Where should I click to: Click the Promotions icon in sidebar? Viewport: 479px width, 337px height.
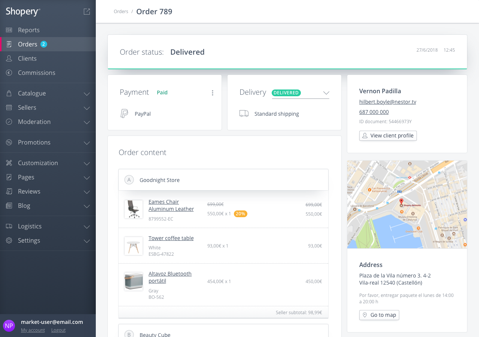8,142
